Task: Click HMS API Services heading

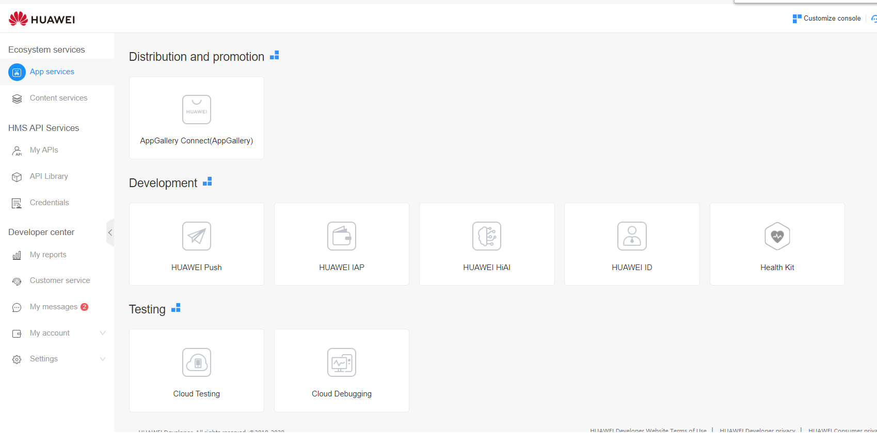Action: point(44,128)
